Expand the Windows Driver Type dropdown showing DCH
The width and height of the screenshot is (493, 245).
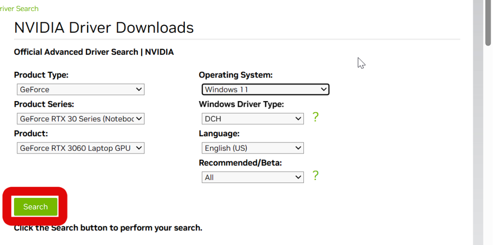[x=252, y=119]
